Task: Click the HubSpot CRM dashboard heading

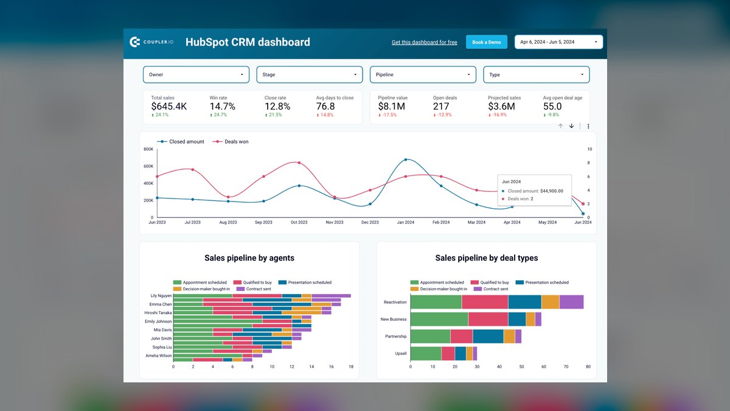Action: 248,42
